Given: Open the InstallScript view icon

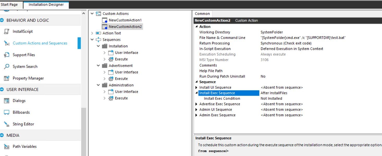Looking at the screenshot, I should click(x=7, y=31).
